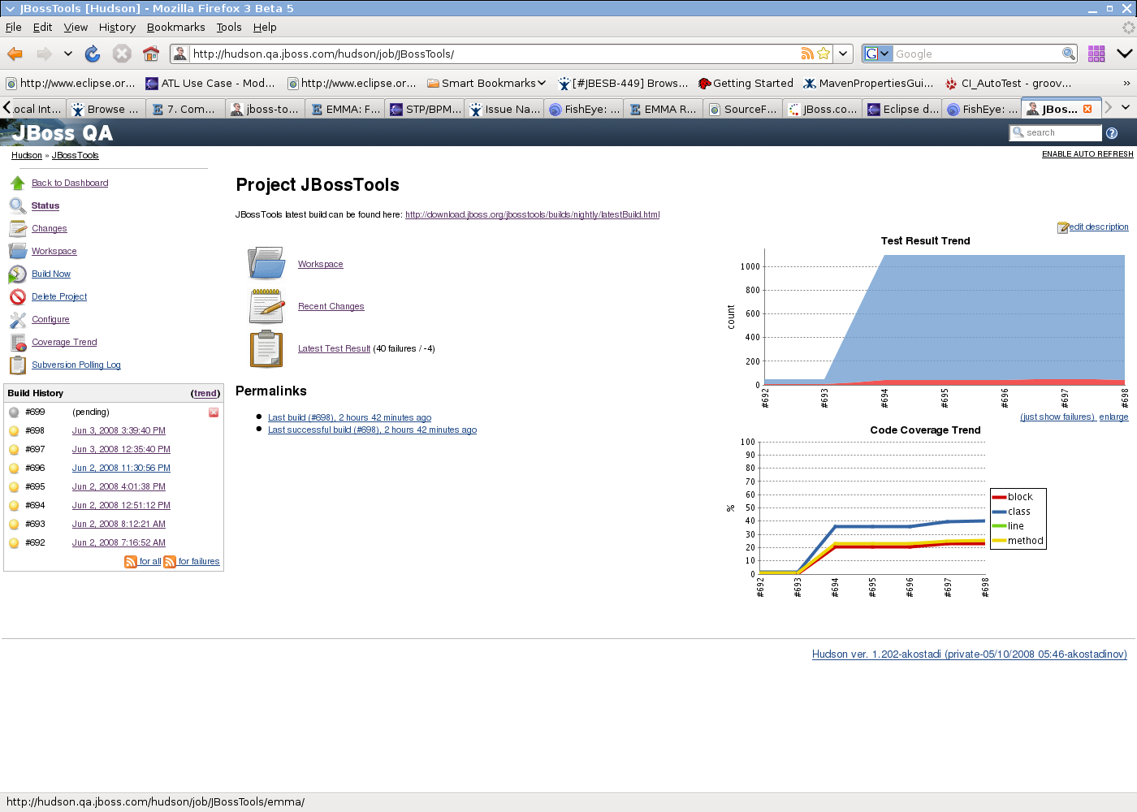This screenshot has width=1137, height=812.
Task: Click the RSS icon next to 'for all'
Action: point(131,562)
